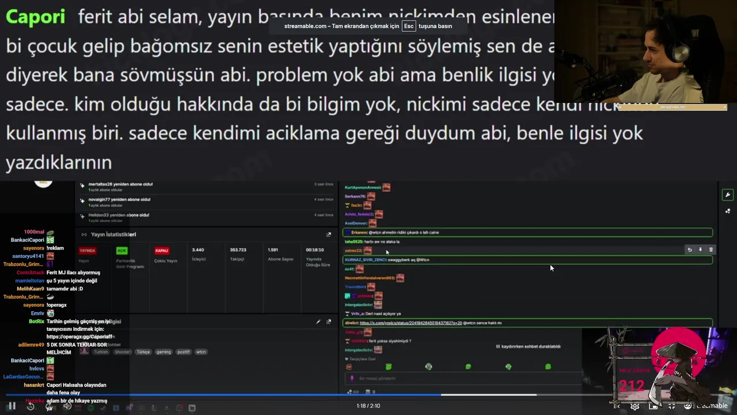Pin the zetrex22 chat message
This screenshot has height=415, width=737.
(x=700, y=250)
